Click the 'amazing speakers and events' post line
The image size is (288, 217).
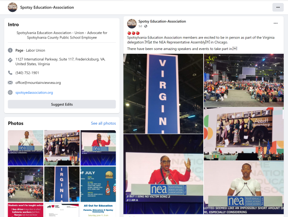pyautogui.click(x=182, y=49)
